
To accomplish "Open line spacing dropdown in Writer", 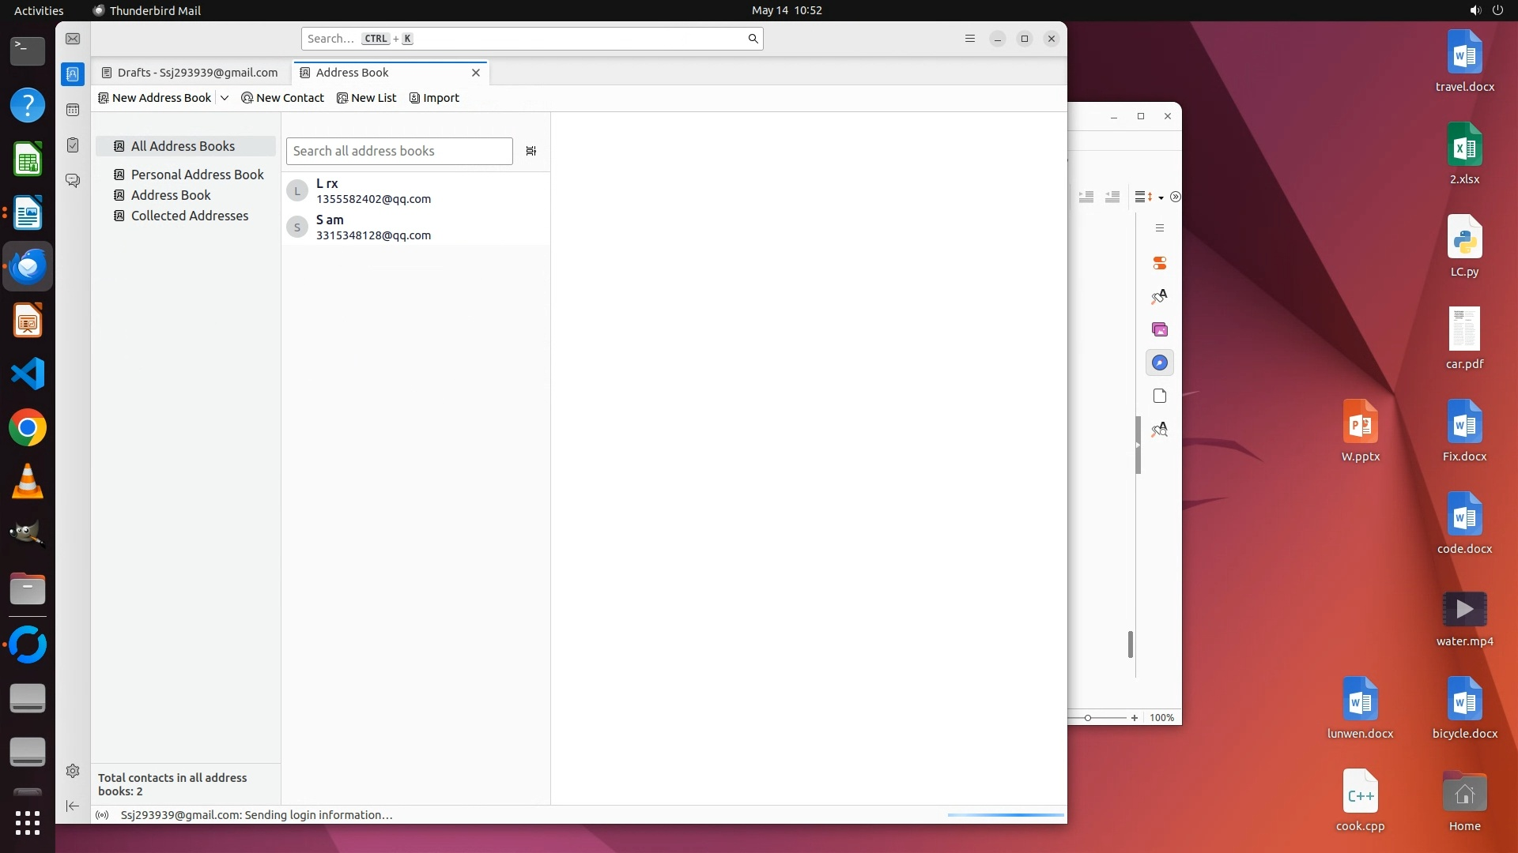I will 1161,197.
